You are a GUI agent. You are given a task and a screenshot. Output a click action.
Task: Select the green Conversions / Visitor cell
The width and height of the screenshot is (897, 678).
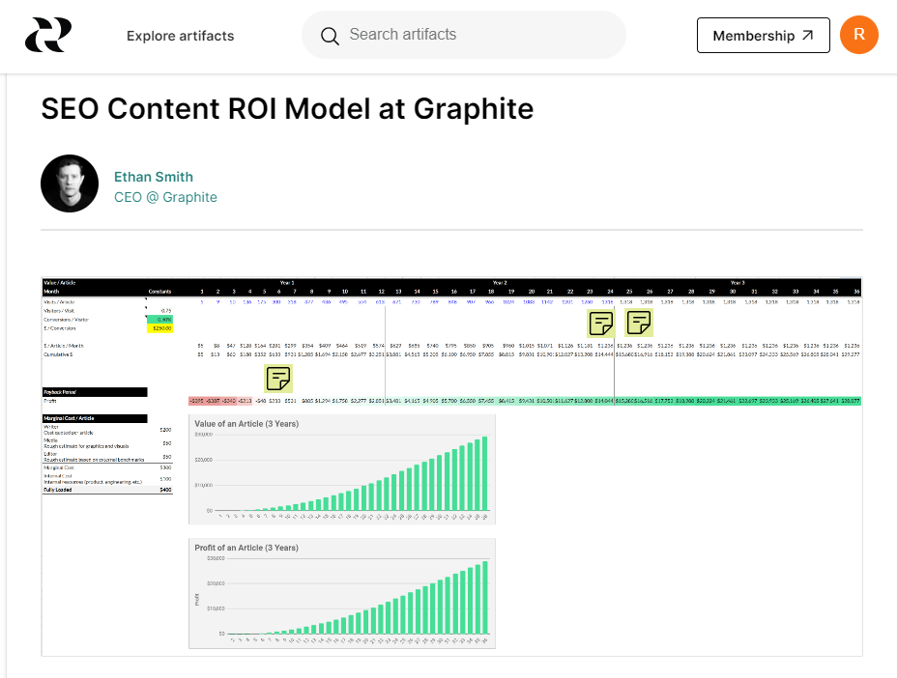(160, 320)
